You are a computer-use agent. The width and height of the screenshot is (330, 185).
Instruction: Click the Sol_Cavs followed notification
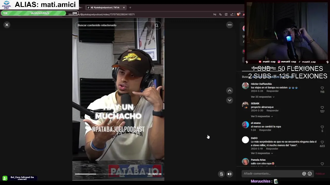(x=20, y=178)
